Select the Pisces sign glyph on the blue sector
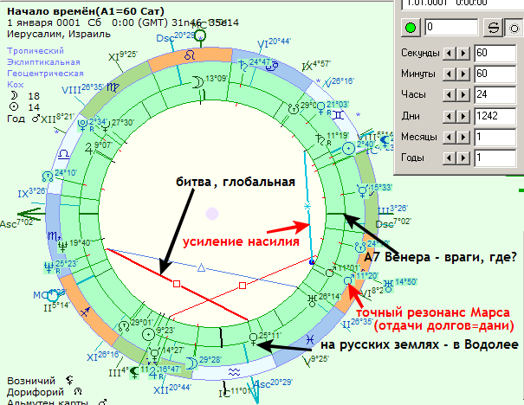 310,340
